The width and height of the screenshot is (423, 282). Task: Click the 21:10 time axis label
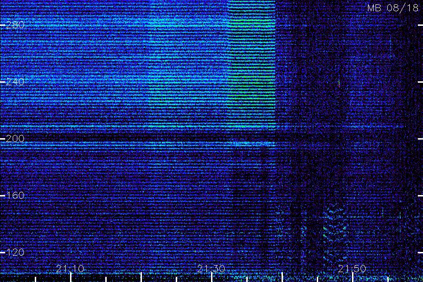coord(70,269)
